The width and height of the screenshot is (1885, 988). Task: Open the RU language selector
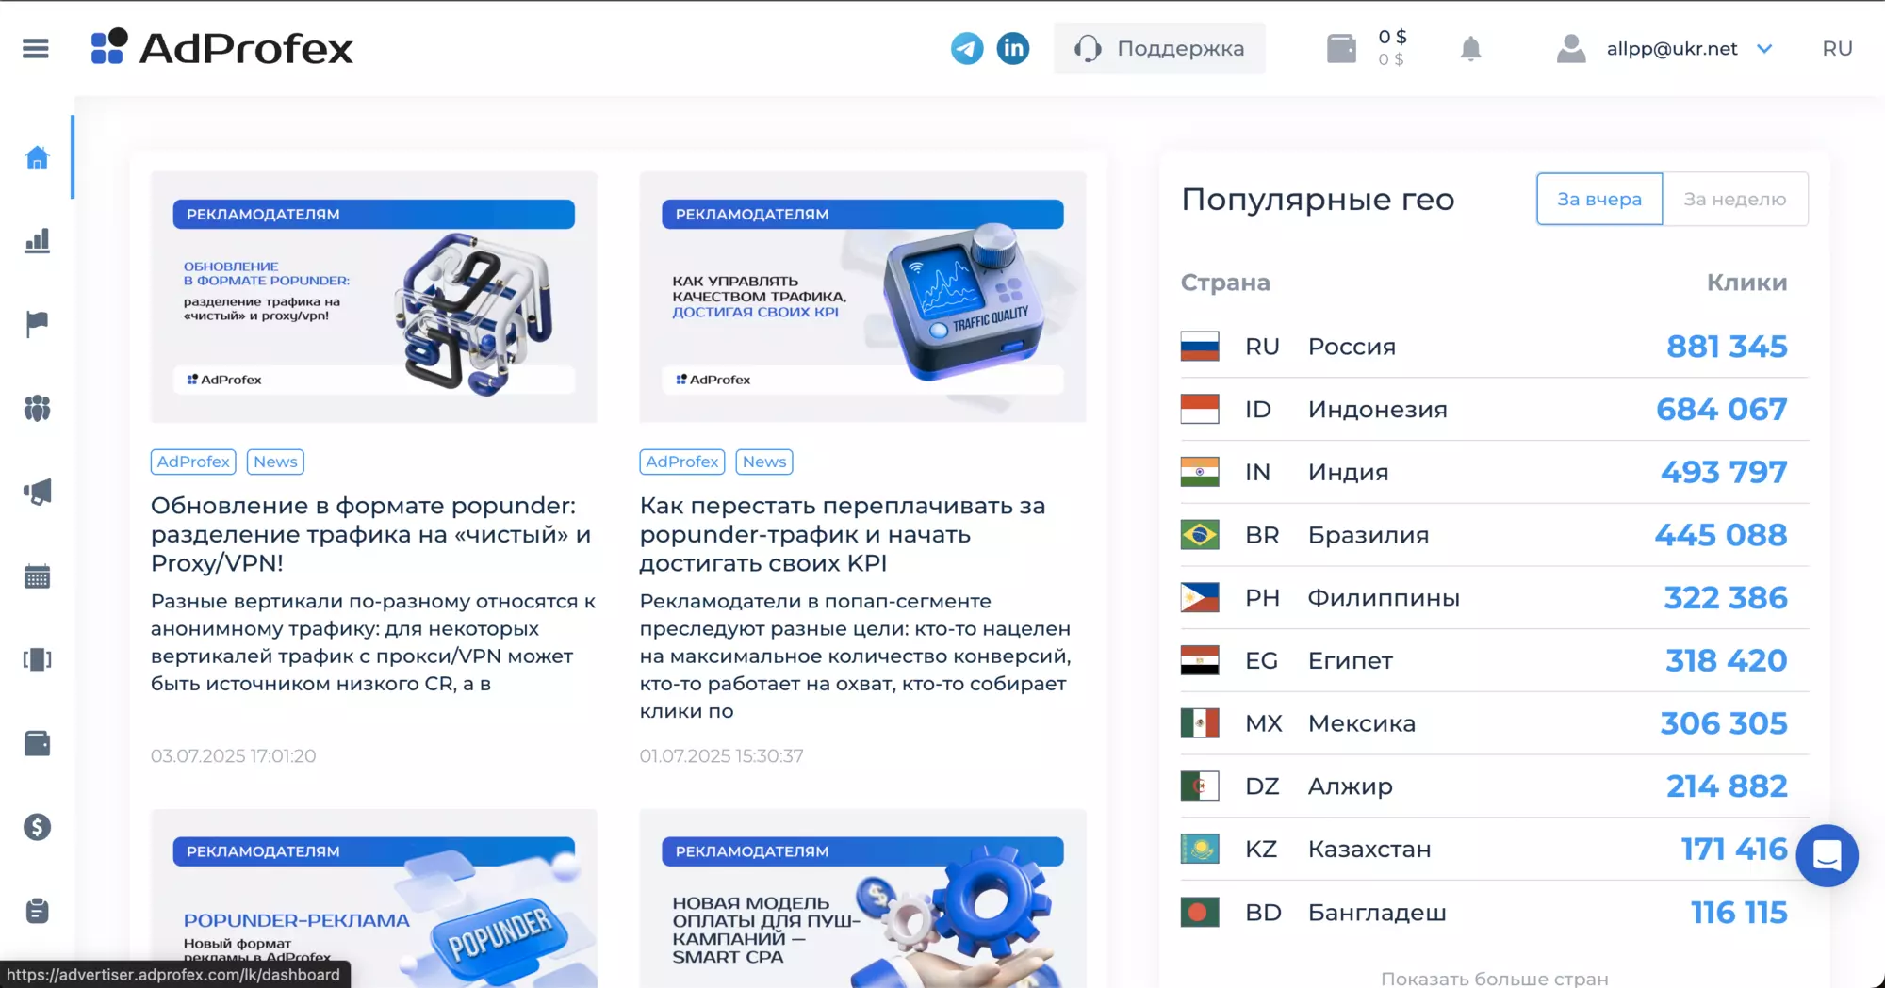click(x=1837, y=48)
